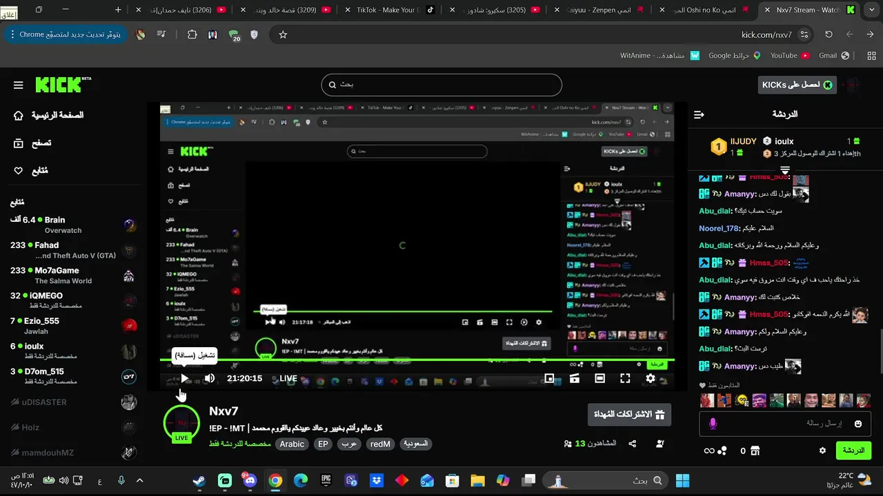Click the purple icon in chat input

coord(713,424)
